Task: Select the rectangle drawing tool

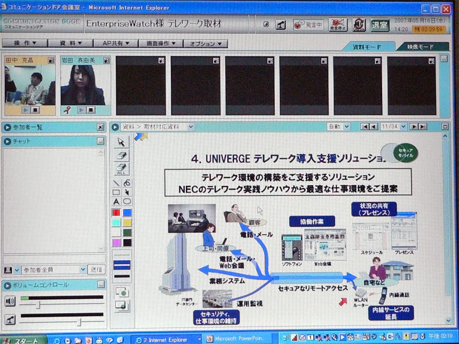Action: 116,192
